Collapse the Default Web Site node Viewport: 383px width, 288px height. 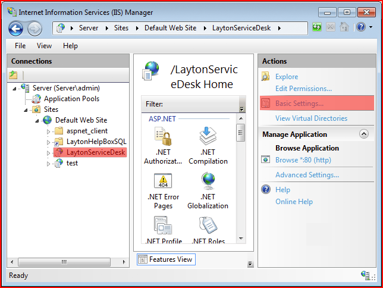pyautogui.click(x=37, y=121)
